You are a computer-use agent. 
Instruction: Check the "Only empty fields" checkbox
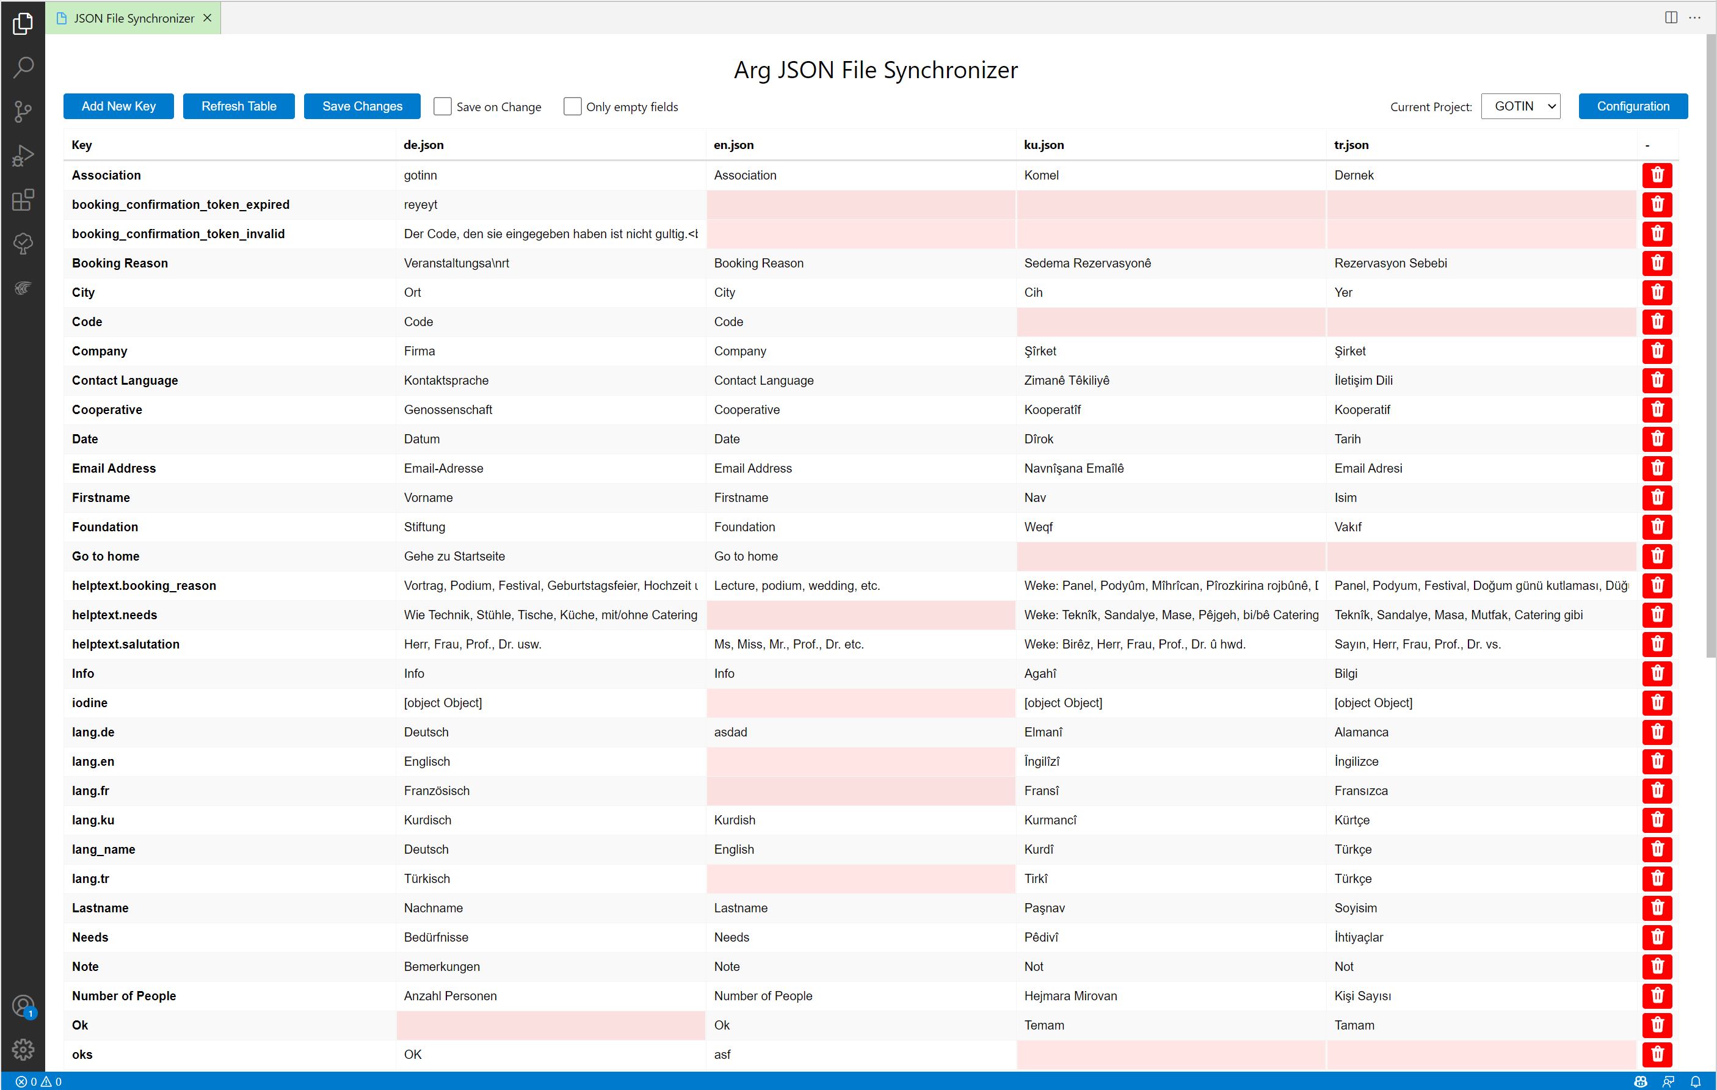573,106
